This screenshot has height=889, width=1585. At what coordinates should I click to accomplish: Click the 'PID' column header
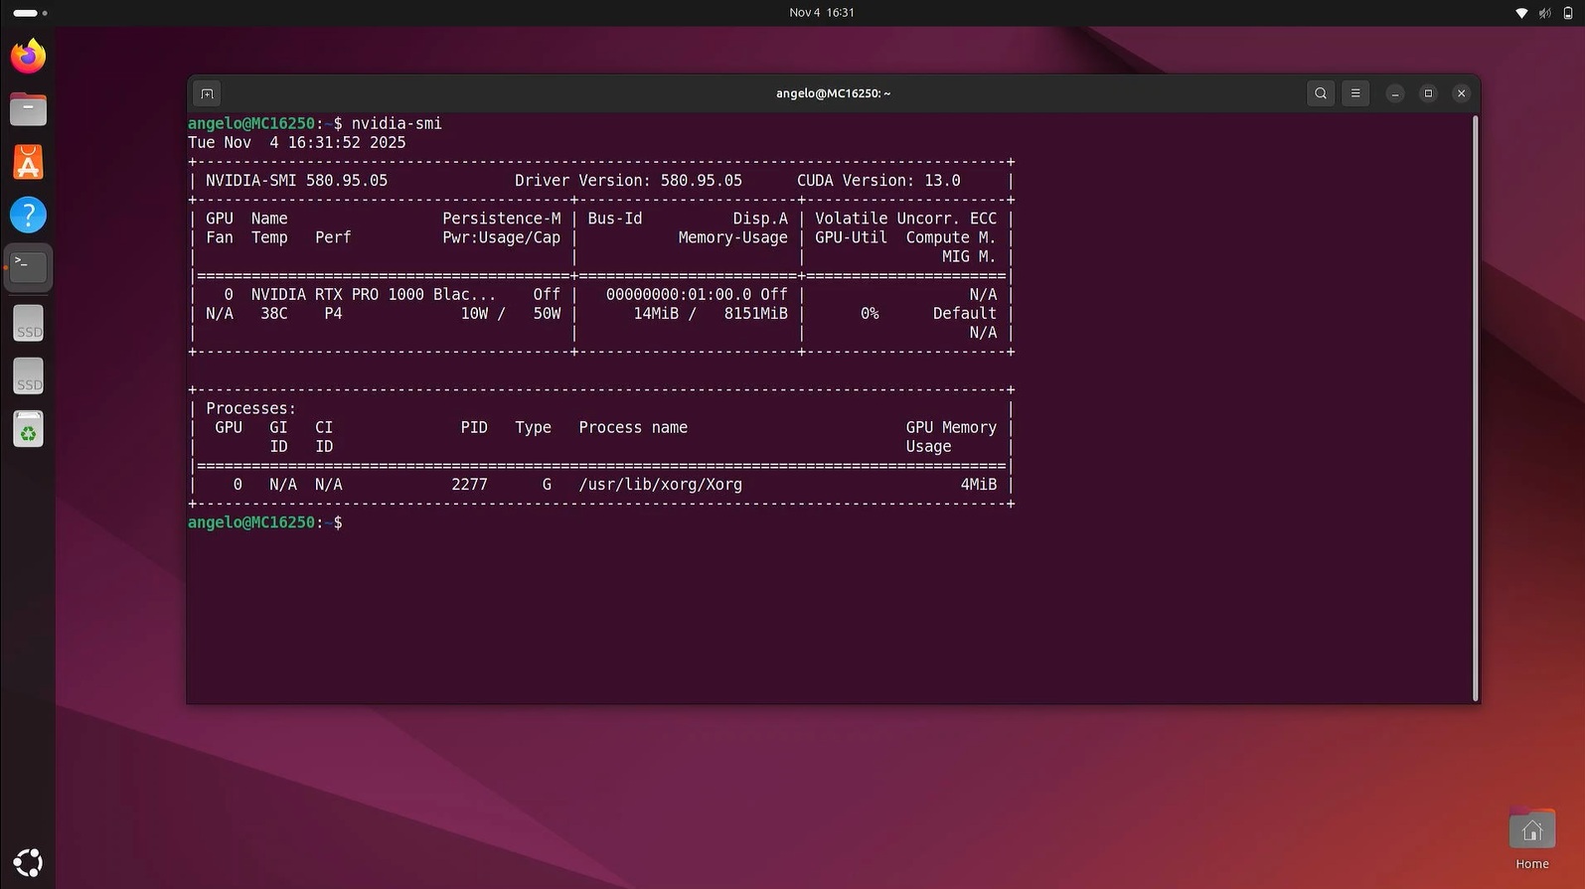click(474, 427)
